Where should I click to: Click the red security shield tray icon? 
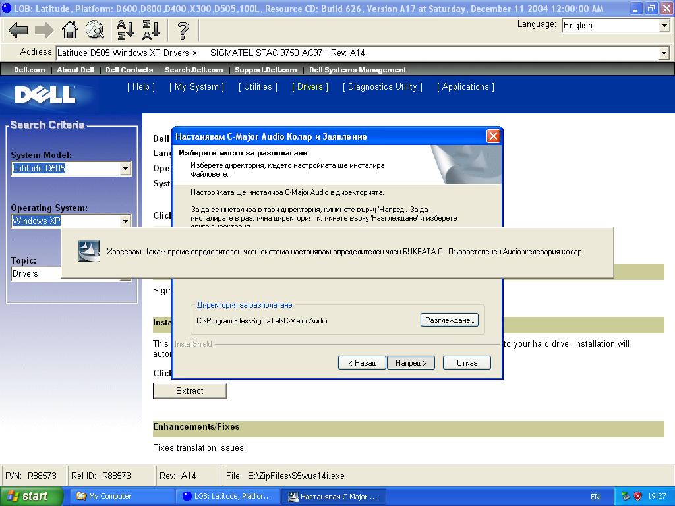tap(637, 496)
